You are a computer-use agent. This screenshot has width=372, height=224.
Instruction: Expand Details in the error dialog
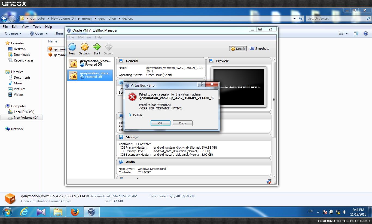(x=135, y=115)
